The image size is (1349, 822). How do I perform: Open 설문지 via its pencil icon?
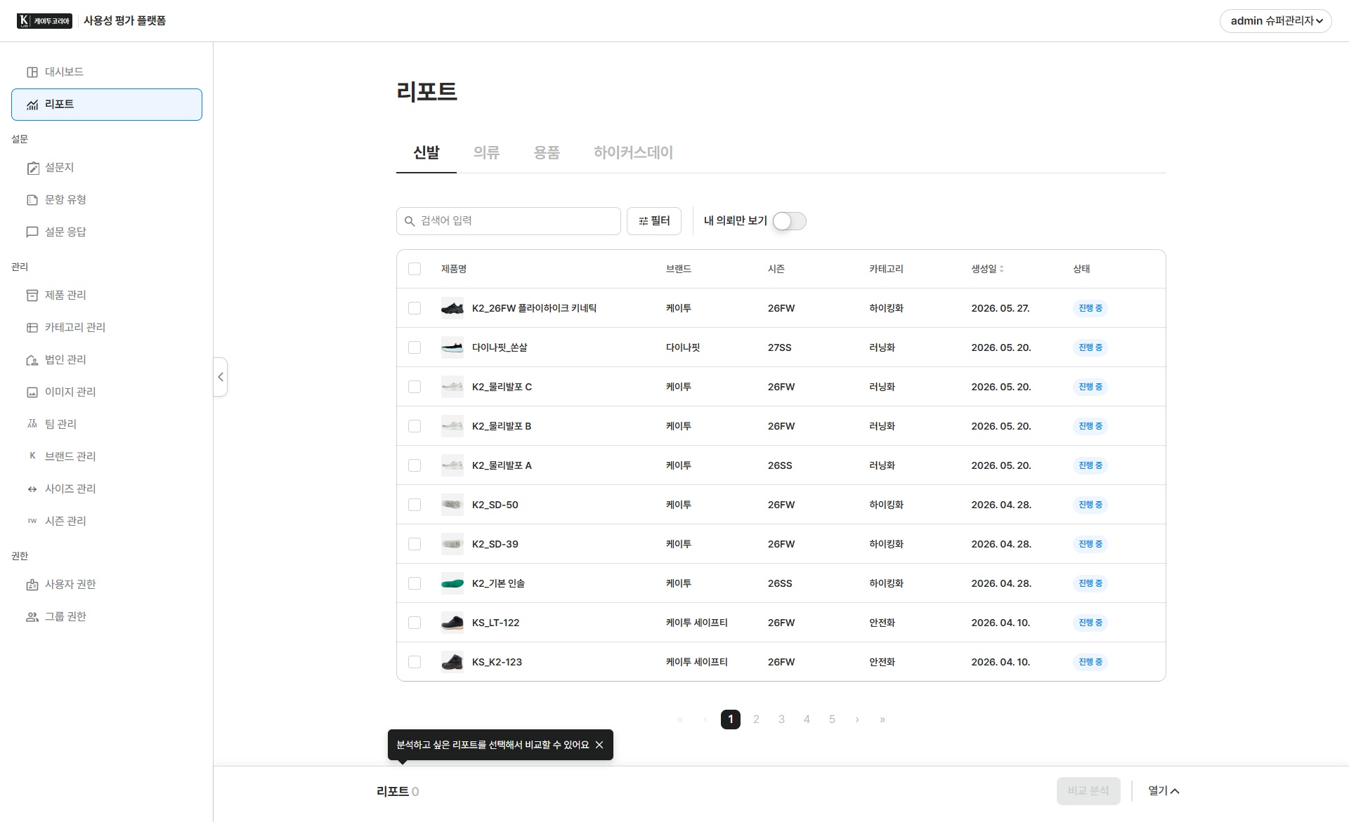coord(32,168)
